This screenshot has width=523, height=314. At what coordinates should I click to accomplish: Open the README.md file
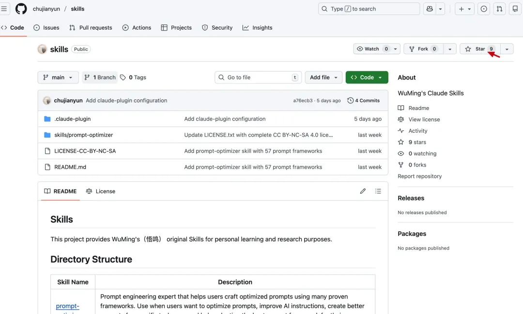tap(70, 167)
